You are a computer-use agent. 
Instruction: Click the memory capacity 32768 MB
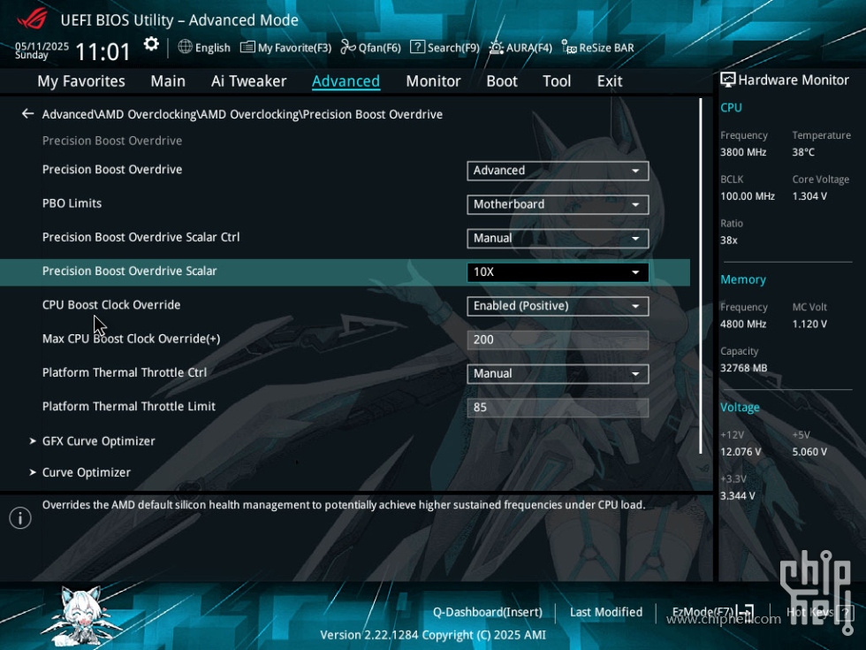743,368
